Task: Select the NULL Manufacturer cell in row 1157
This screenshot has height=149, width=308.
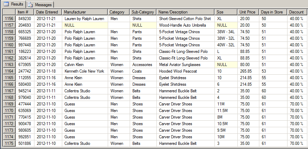Action: tap(85, 25)
